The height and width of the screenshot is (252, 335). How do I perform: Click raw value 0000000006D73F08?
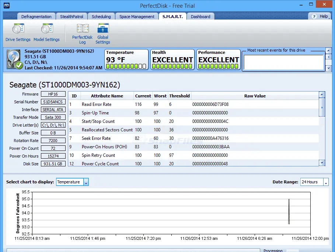click(x=210, y=104)
